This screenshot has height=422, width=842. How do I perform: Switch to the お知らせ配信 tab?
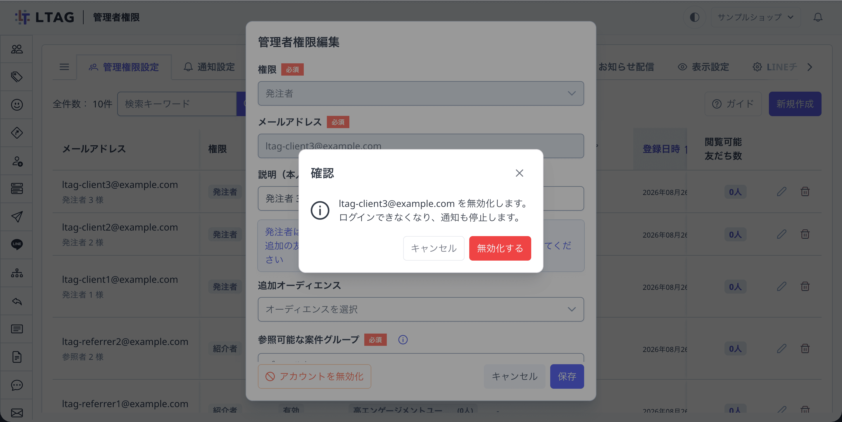pyautogui.click(x=626, y=67)
